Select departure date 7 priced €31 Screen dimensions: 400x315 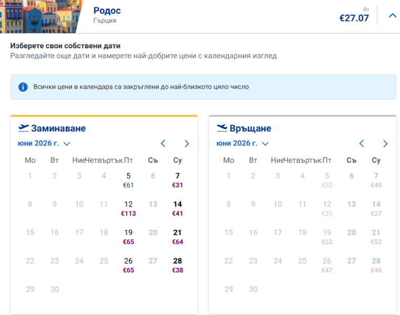click(x=177, y=180)
